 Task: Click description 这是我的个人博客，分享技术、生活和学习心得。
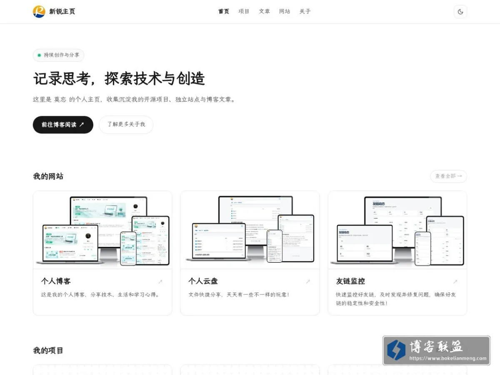[x=100, y=295]
